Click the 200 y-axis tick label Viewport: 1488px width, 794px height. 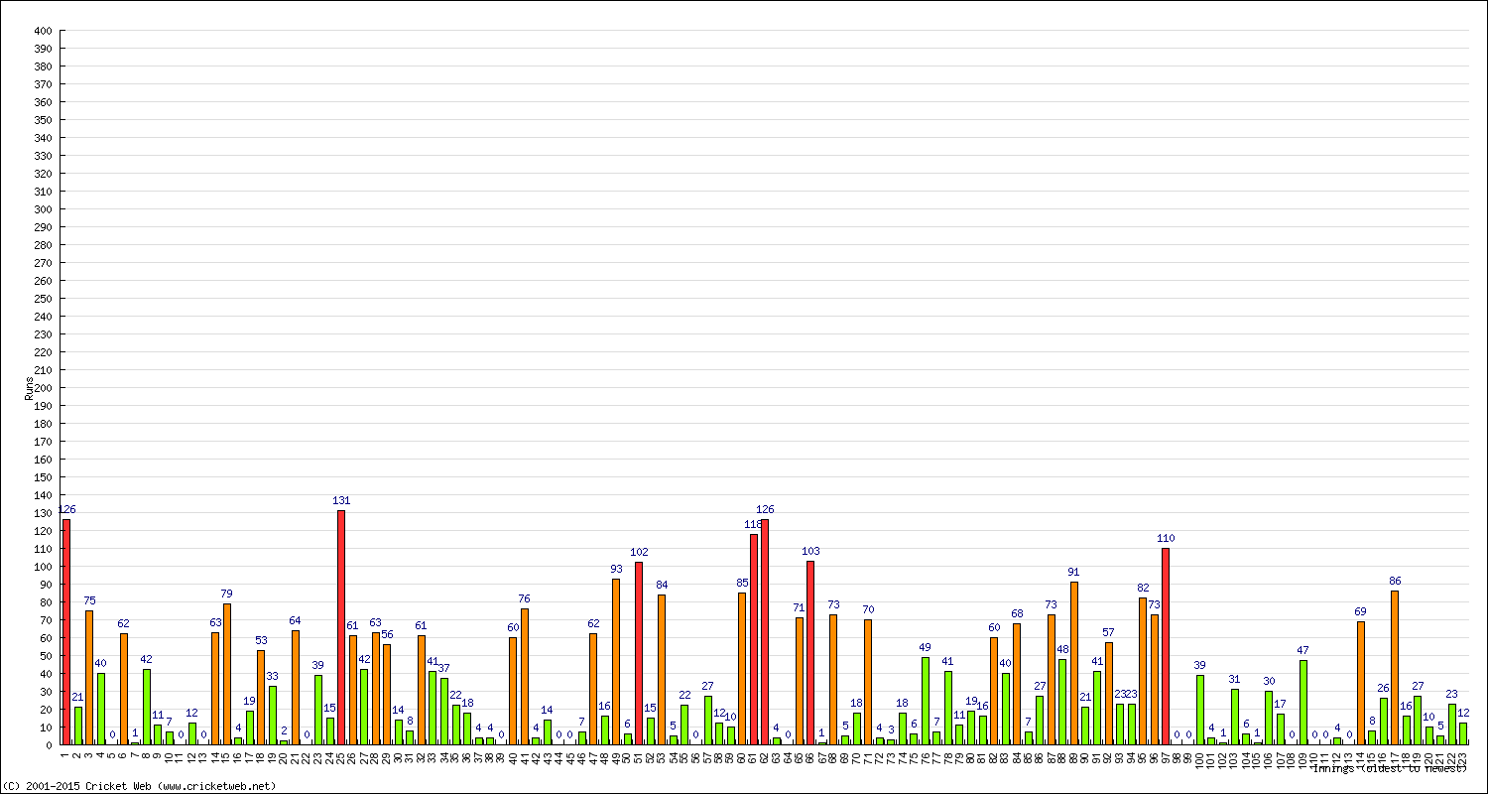click(42, 388)
